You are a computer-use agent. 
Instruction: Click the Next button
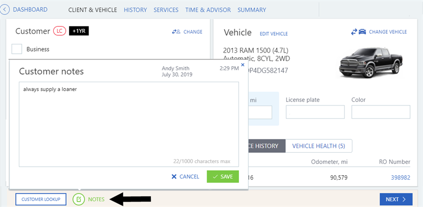(x=396, y=200)
